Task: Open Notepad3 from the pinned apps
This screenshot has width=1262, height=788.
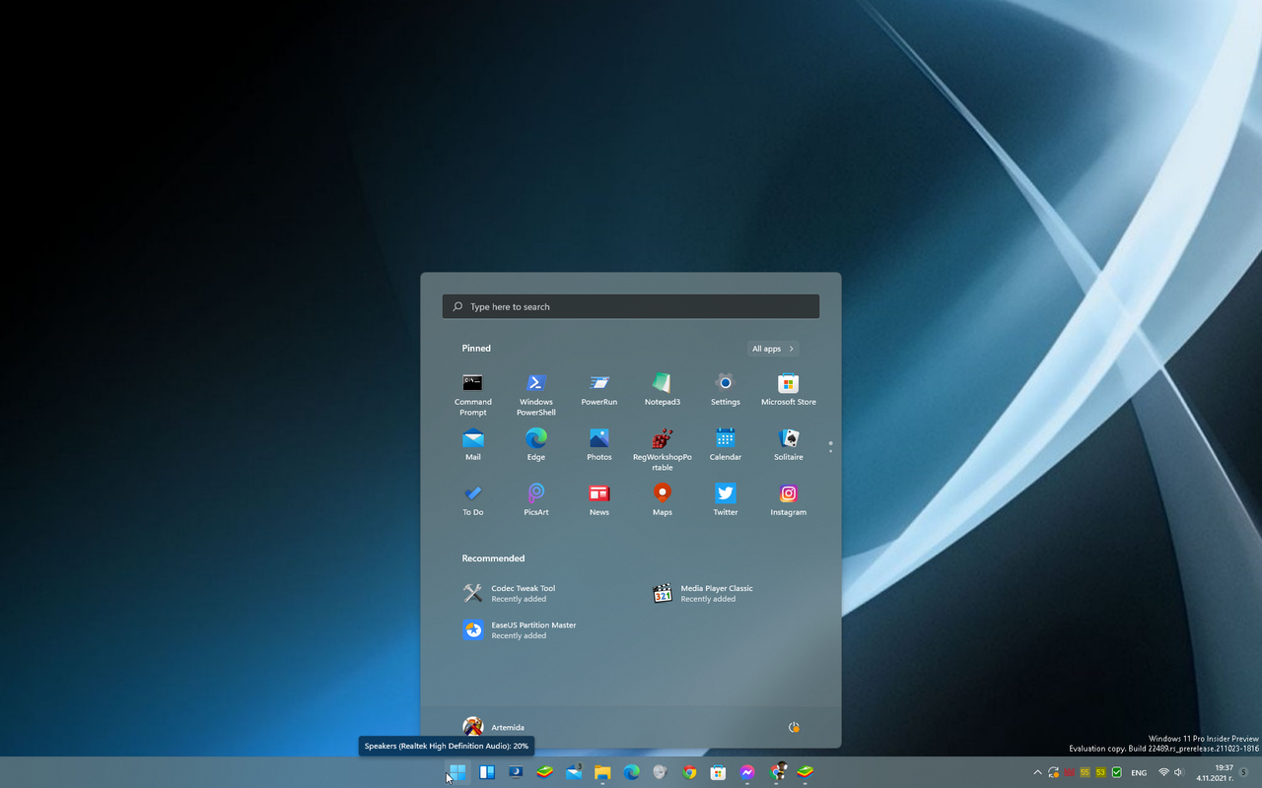Action: coord(663,390)
